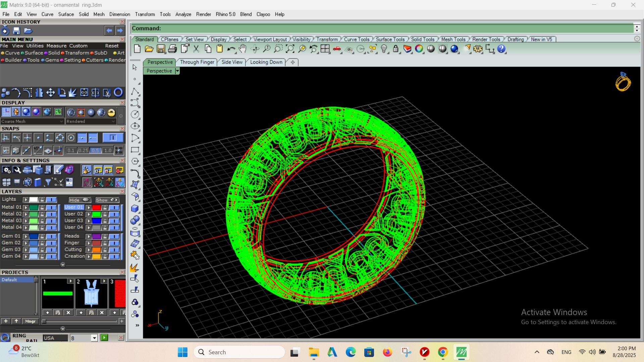Click the red color swatch of User 01

97,207
